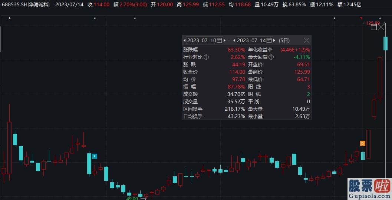The width and height of the screenshot is (392, 200).
Task: Click the 最小量 value 2.63万
Action: pyautogui.click(x=302, y=116)
